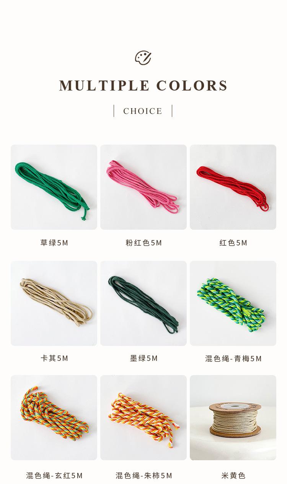Click the 卡其5M label
The width and height of the screenshot is (287, 484).
54,358
